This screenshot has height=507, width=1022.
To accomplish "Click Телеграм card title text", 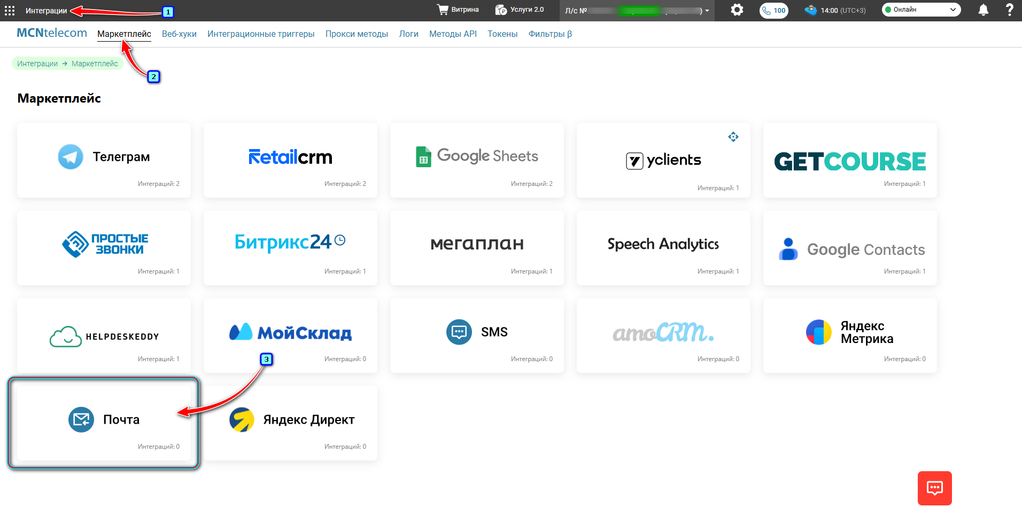I will (121, 157).
